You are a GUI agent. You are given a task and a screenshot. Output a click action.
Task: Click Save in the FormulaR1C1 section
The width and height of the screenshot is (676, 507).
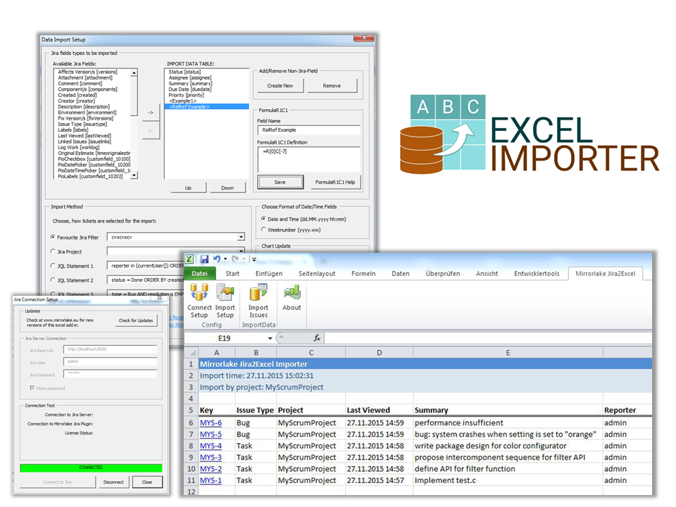pos(280,182)
